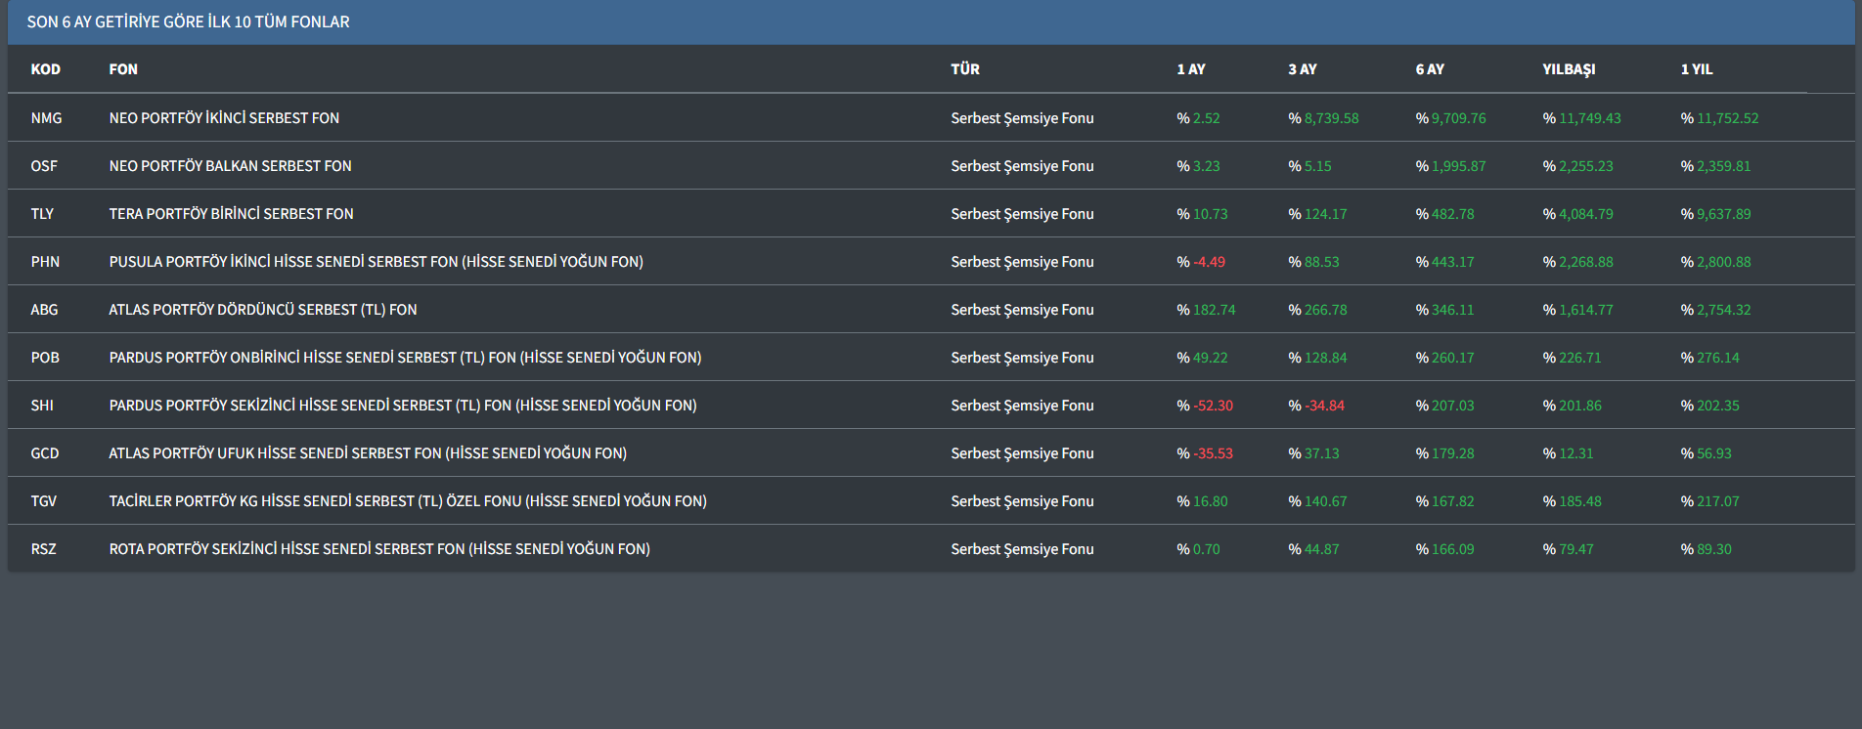Sort by the 3 AY column header
The width and height of the screenshot is (1862, 729).
[x=1302, y=69]
